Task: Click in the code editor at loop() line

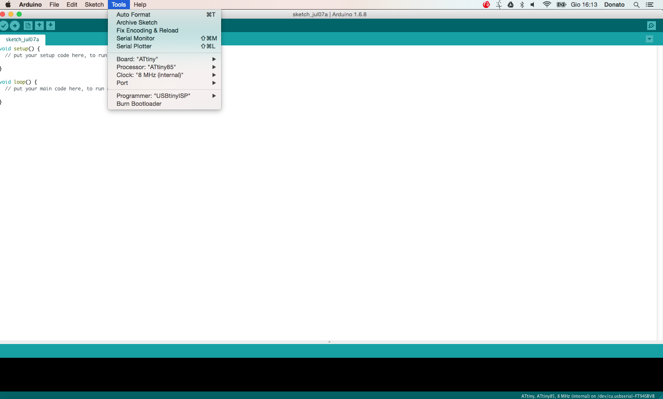Action: click(19, 82)
